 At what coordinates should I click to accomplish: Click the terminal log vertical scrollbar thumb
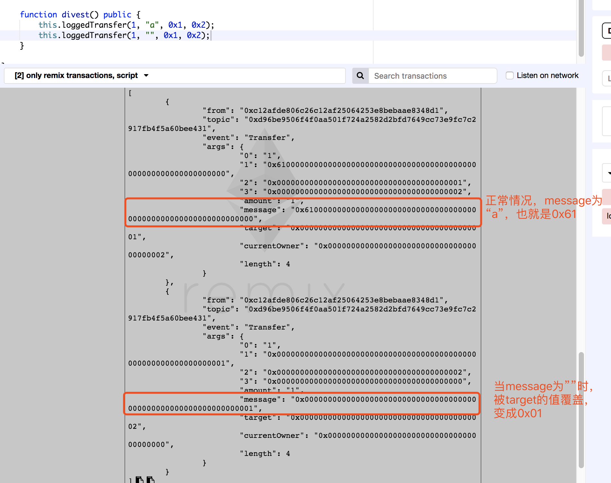pos(581,409)
